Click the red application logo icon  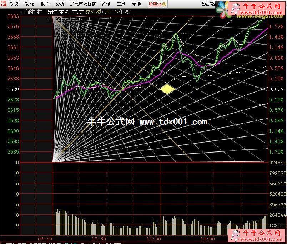coord(4,4)
